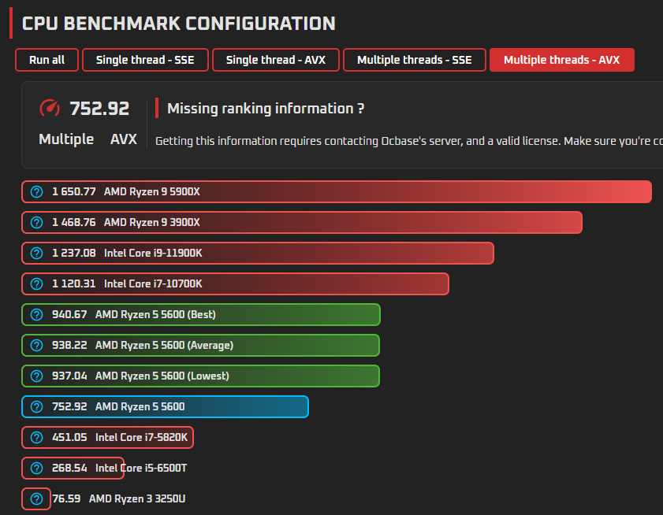Click question mark for Intel Core i7-10700K
This screenshot has width=663, height=515.
[x=37, y=284]
